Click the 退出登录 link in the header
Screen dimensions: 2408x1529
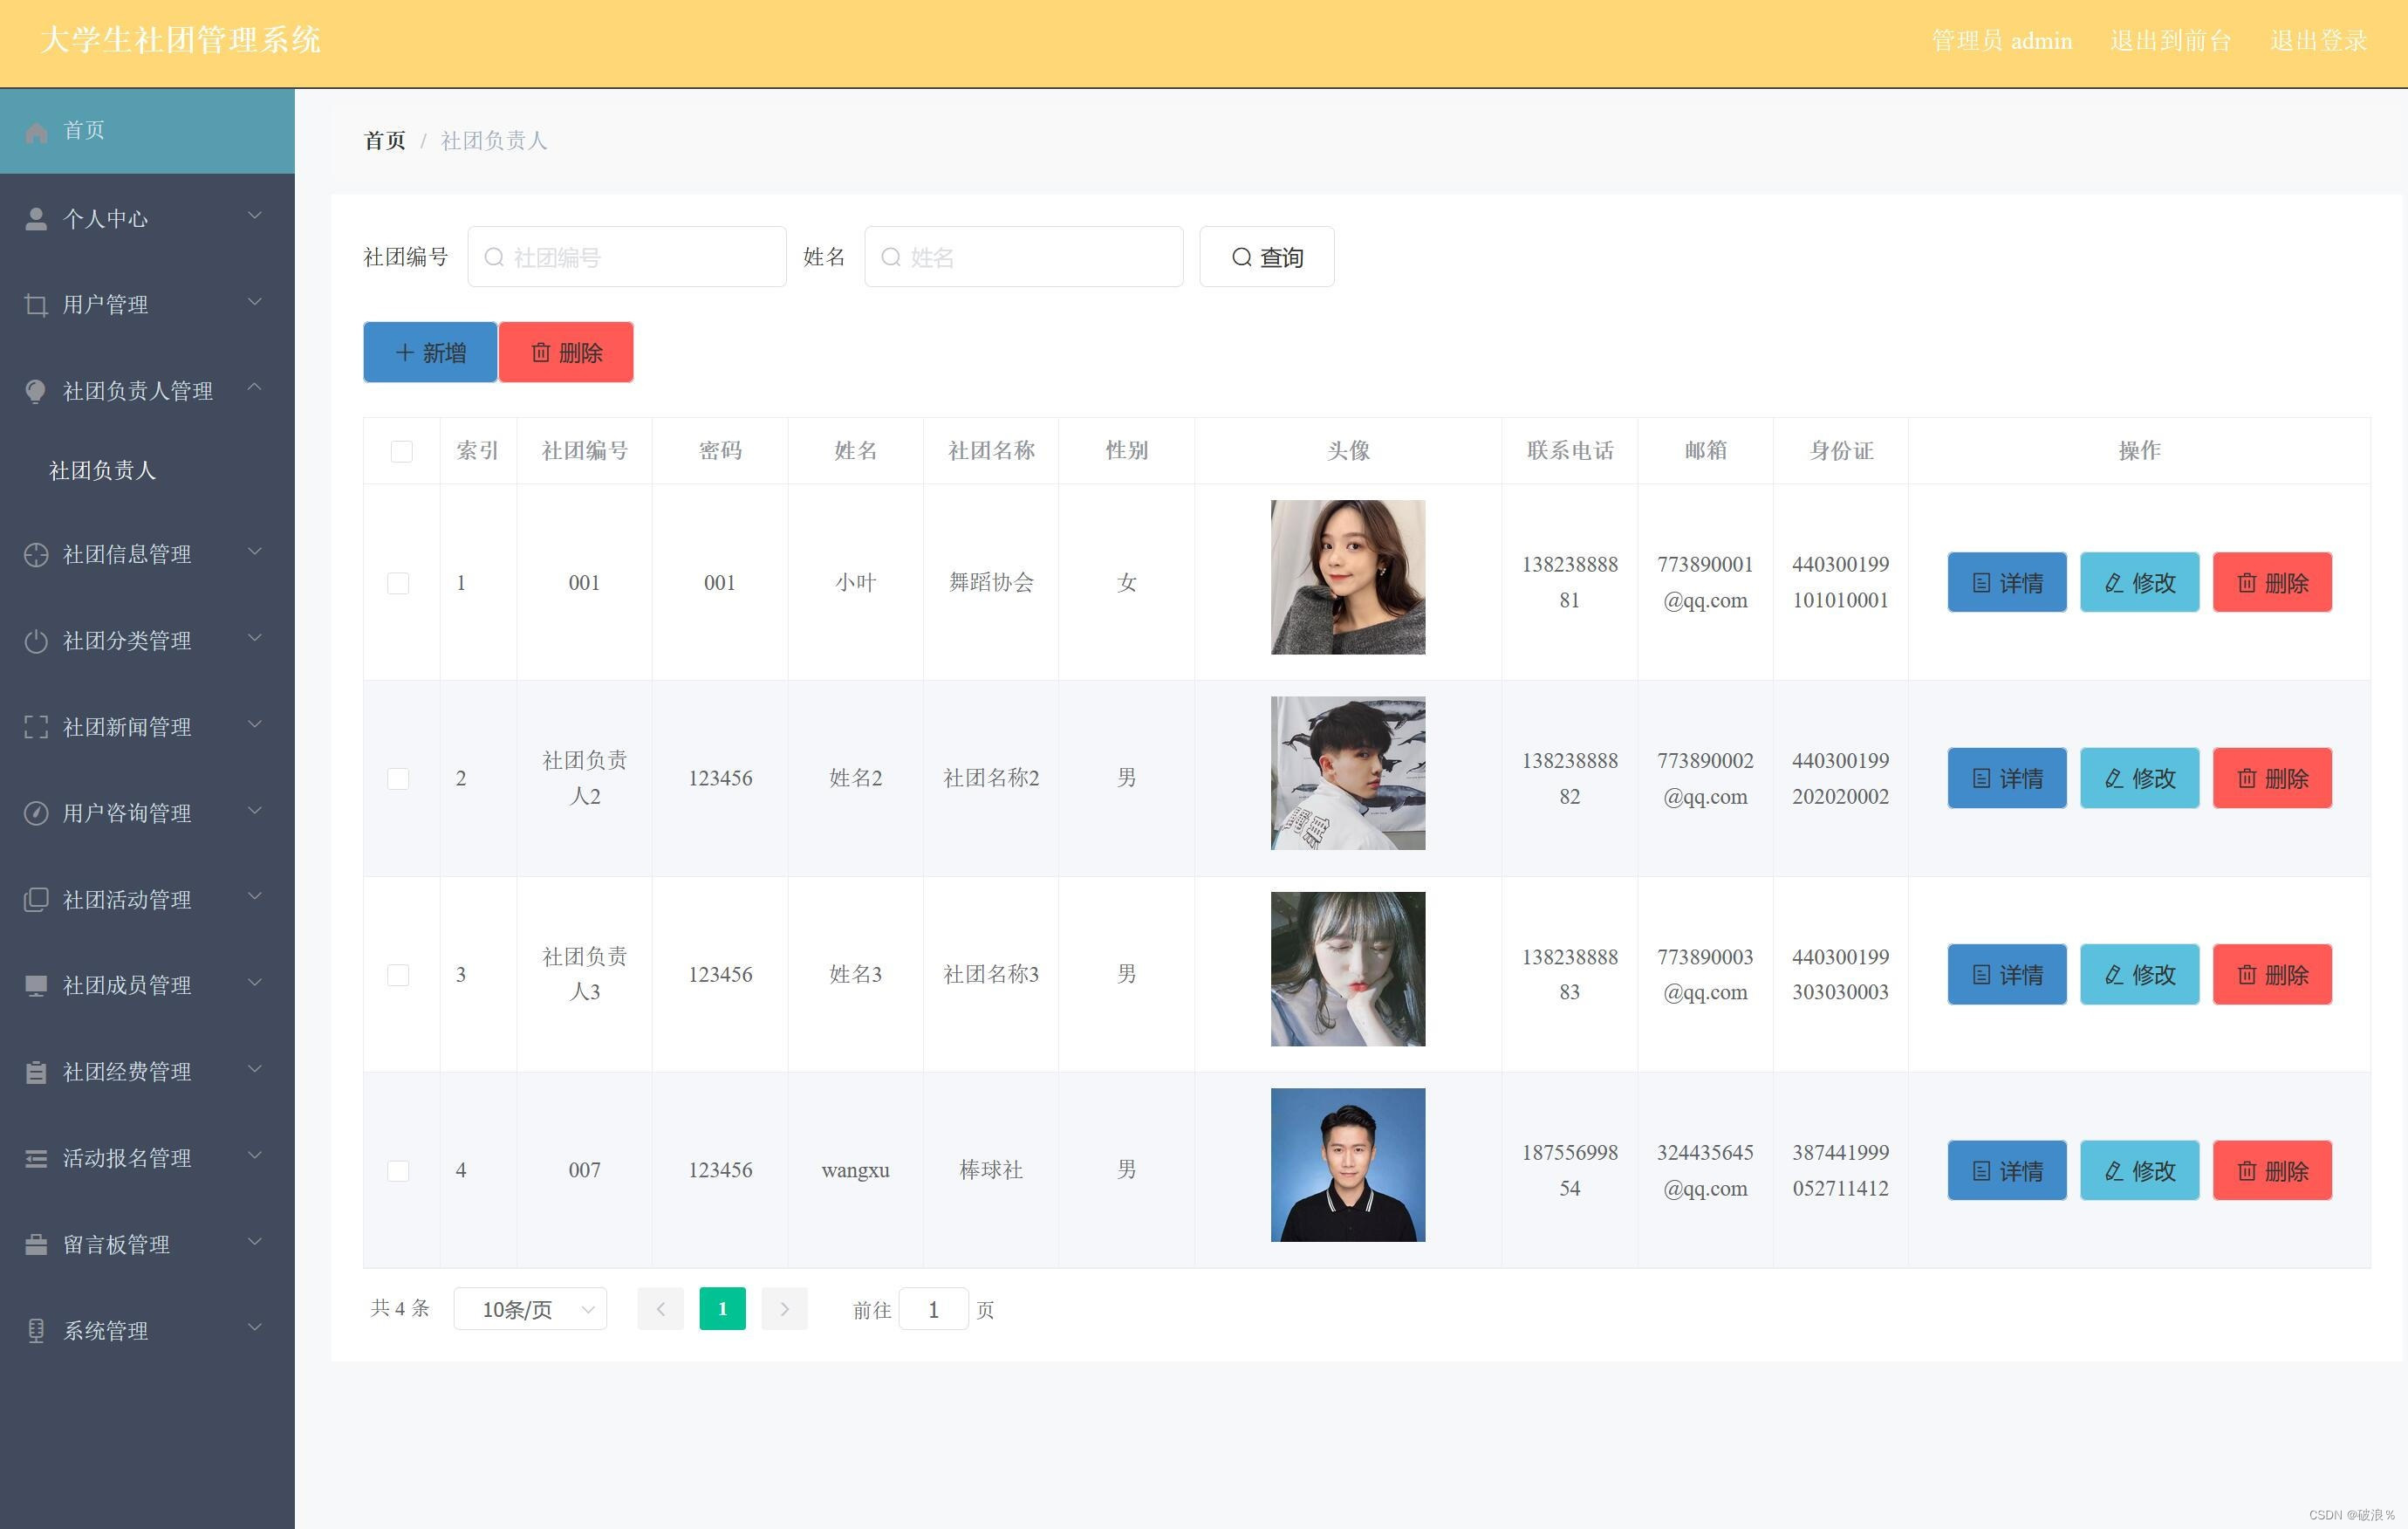click(x=2318, y=41)
